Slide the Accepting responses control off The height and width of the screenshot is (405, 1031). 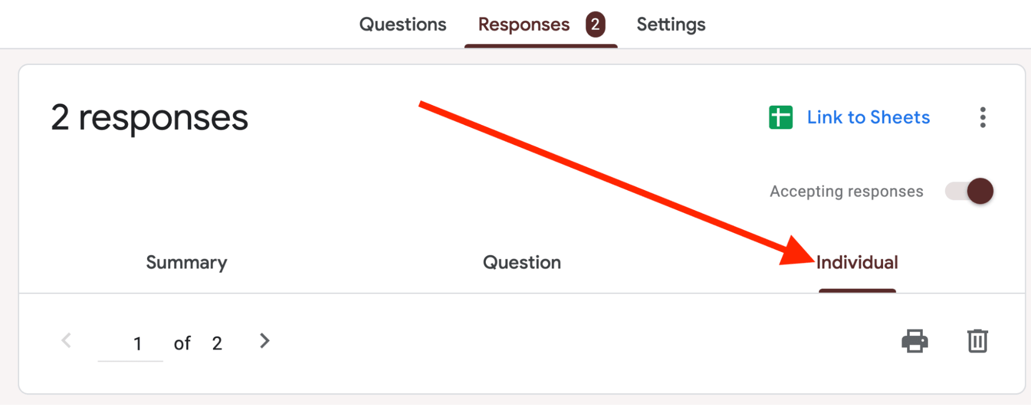[969, 191]
